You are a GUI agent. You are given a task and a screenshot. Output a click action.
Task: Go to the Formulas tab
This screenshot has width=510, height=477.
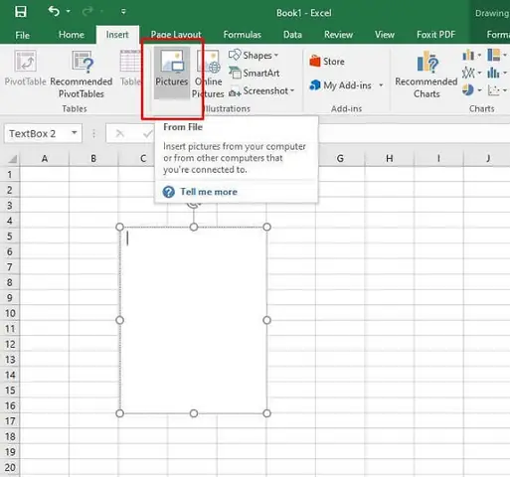(243, 35)
